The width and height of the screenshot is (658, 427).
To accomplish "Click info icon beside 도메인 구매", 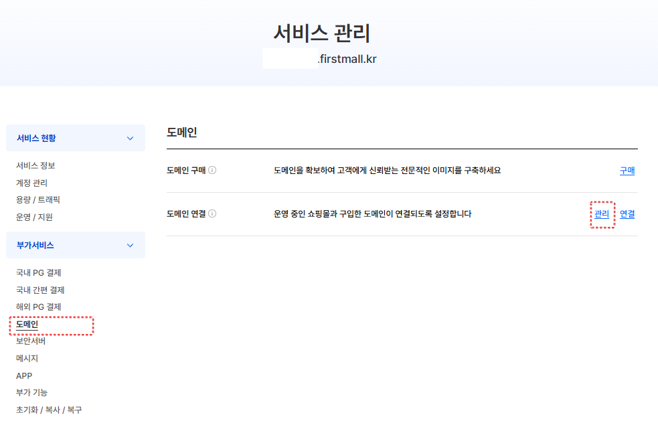I will click(212, 170).
